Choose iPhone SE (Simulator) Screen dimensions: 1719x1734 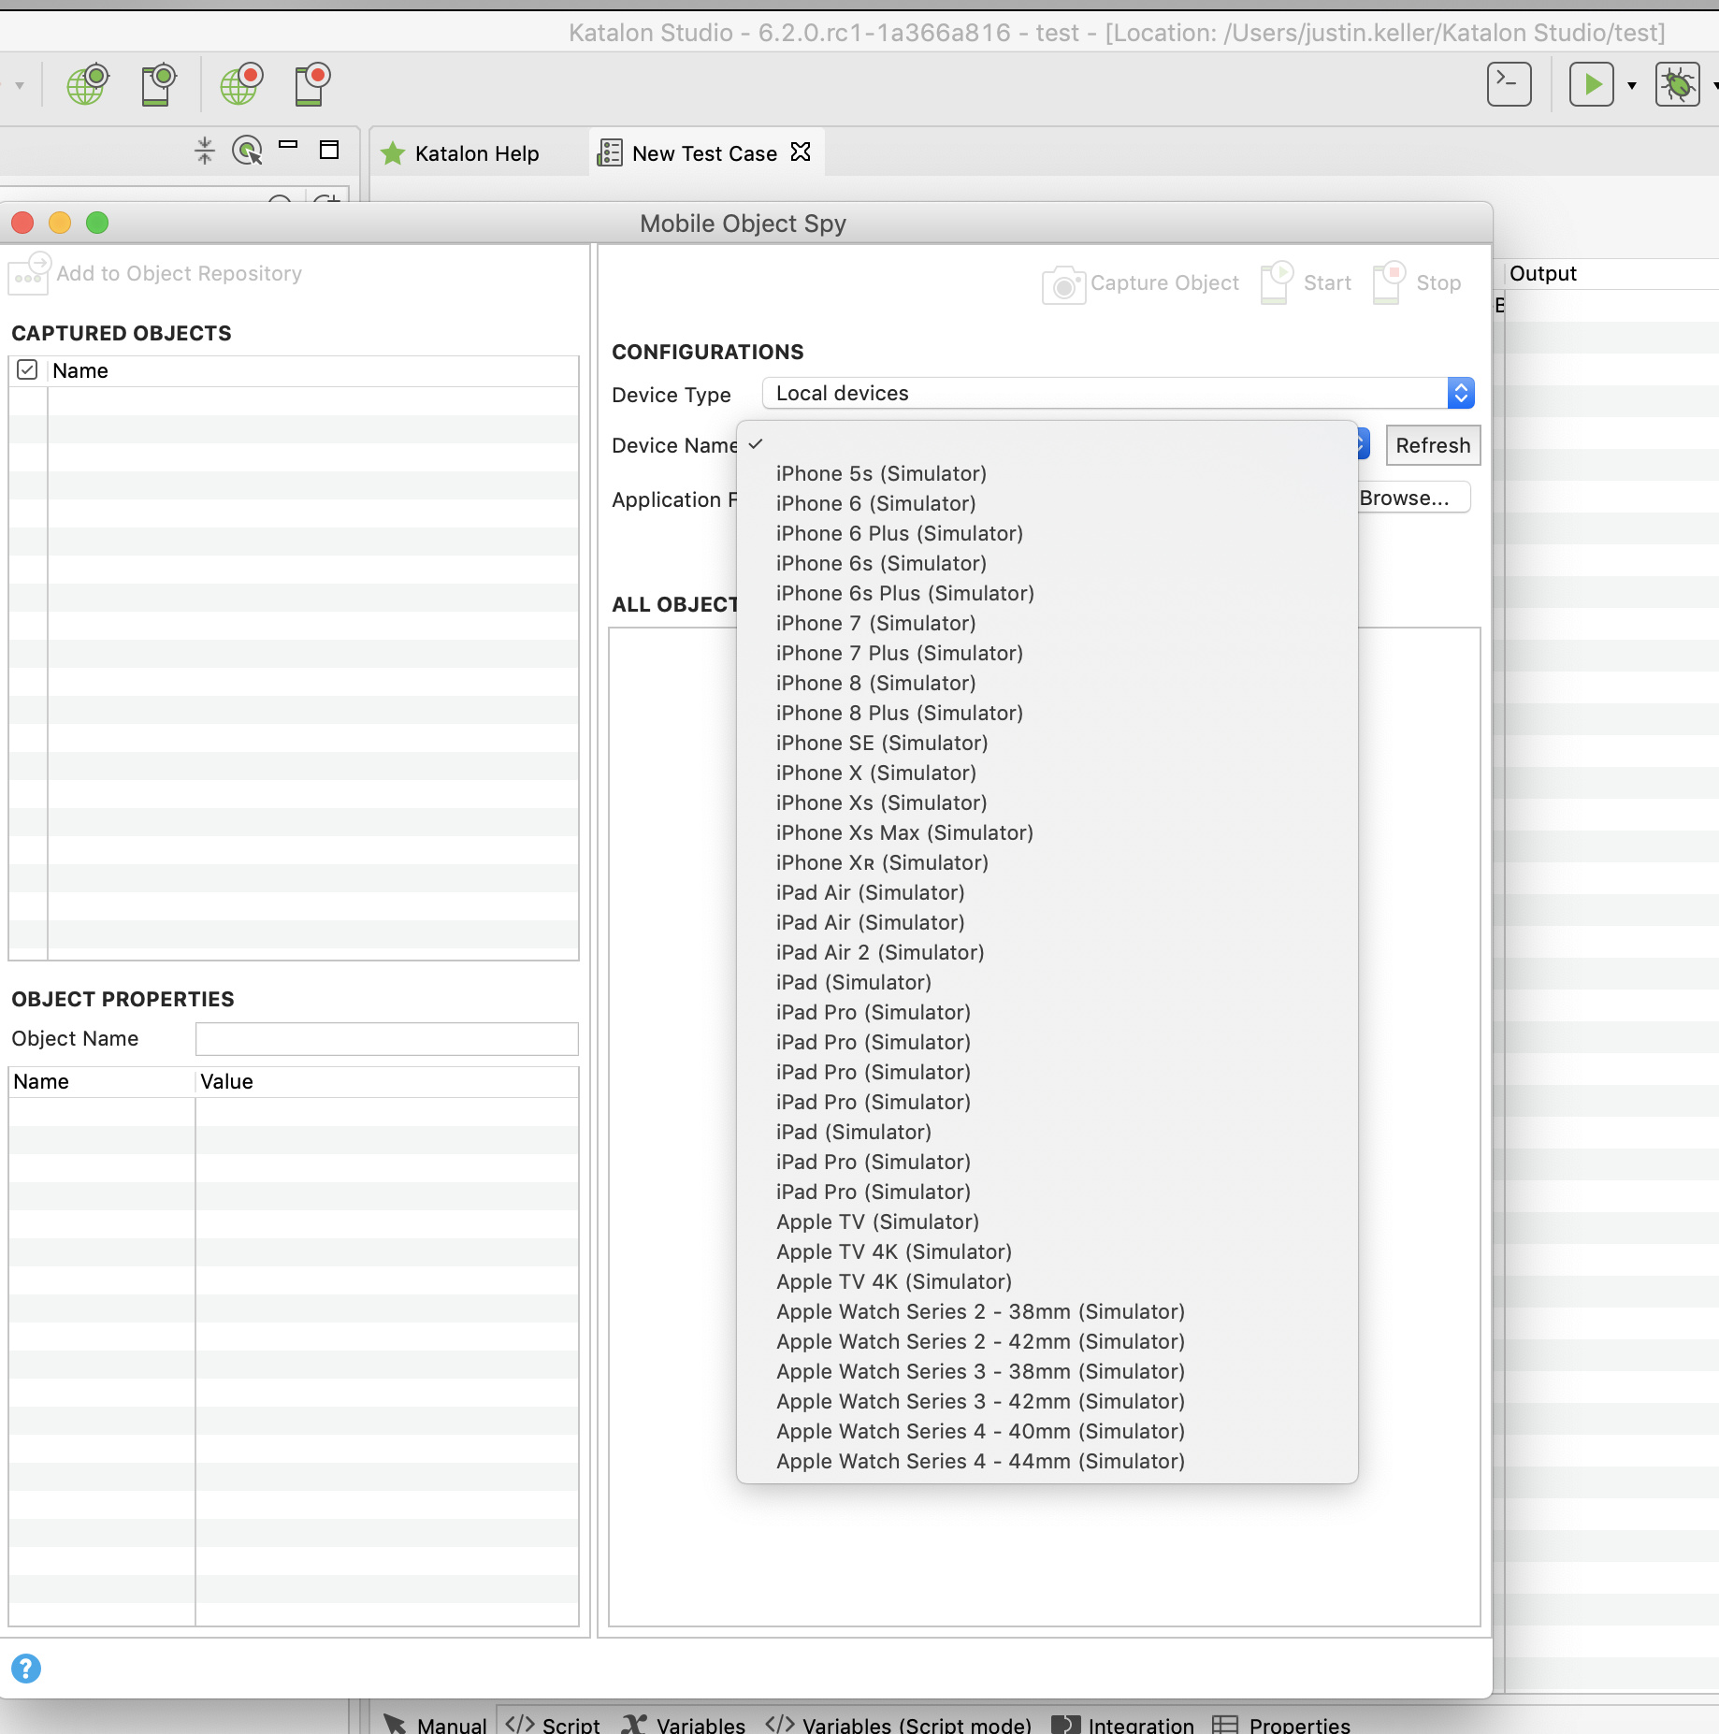click(x=1047, y=744)
